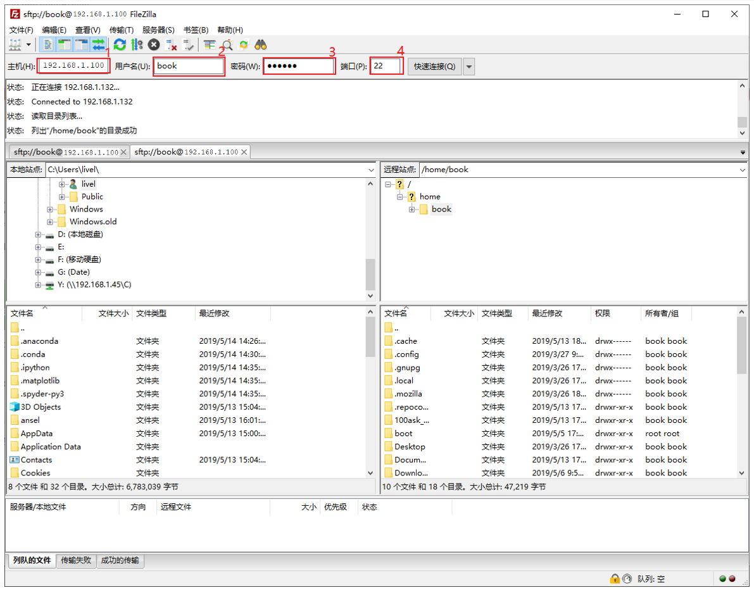754x590 pixels.
Task: Select local Contacts folder icon
Action: pos(15,460)
